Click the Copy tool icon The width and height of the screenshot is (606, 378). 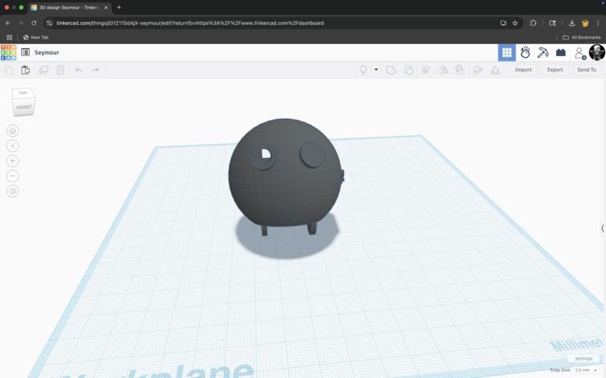8,70
